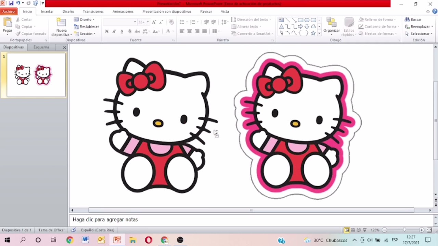Start slideshow from status bar icon
Viewport: 438px width, 246px height.
pyautogui.click(x=365, y=230)
